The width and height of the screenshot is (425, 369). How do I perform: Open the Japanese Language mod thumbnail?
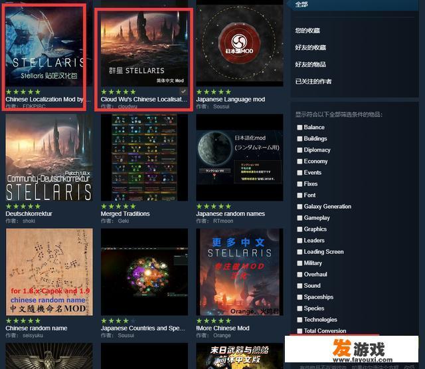point(240,43)
